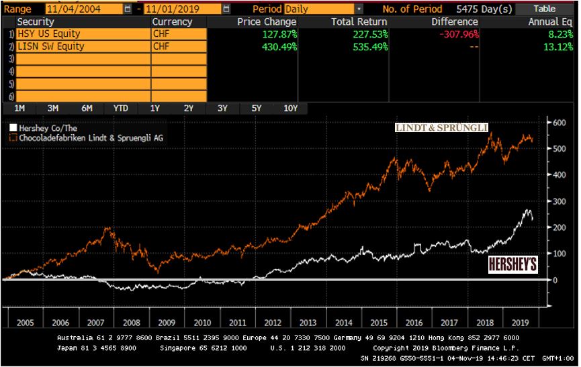
Task: Click the 5475 Day(s) period count
Action: tap(484, 9)
